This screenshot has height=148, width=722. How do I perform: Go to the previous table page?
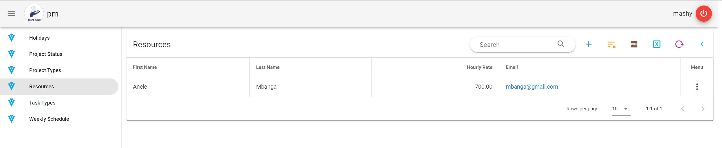(x=682, y=109)
